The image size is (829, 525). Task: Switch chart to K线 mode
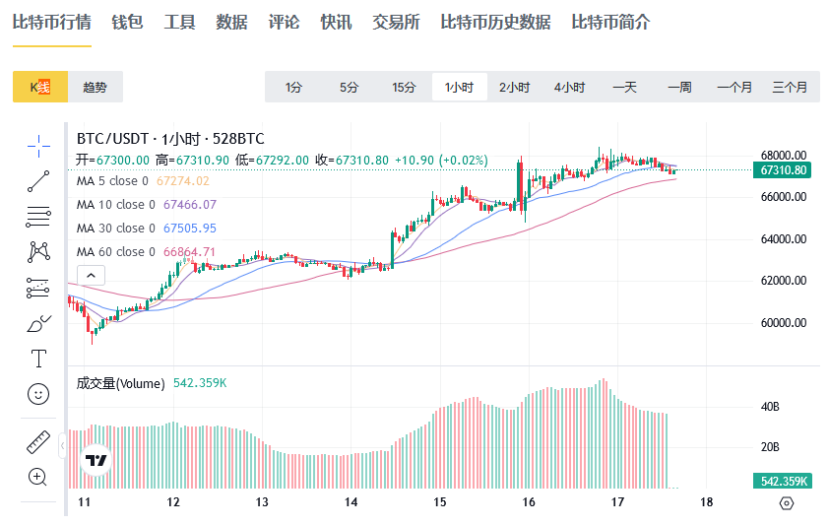[40, 88]
